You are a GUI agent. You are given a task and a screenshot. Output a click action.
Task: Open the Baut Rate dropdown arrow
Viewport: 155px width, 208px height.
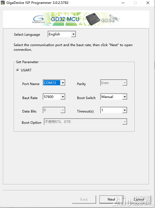coord(63,97)
